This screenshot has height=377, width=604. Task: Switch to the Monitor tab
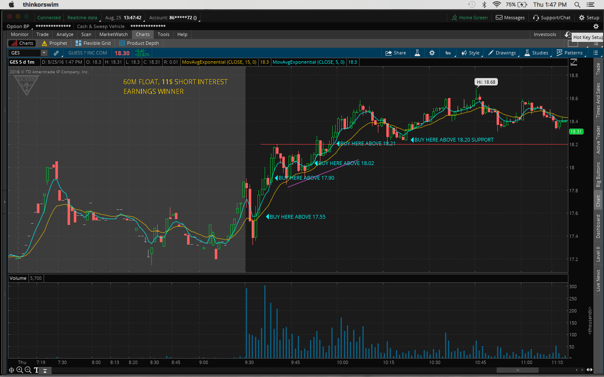click(x=20, y=34)
